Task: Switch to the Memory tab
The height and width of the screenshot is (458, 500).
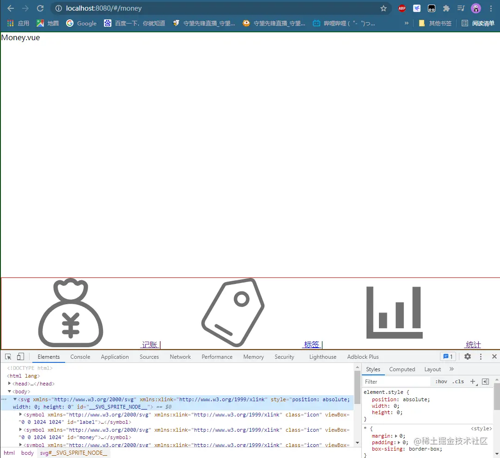Action: point(254,357)
